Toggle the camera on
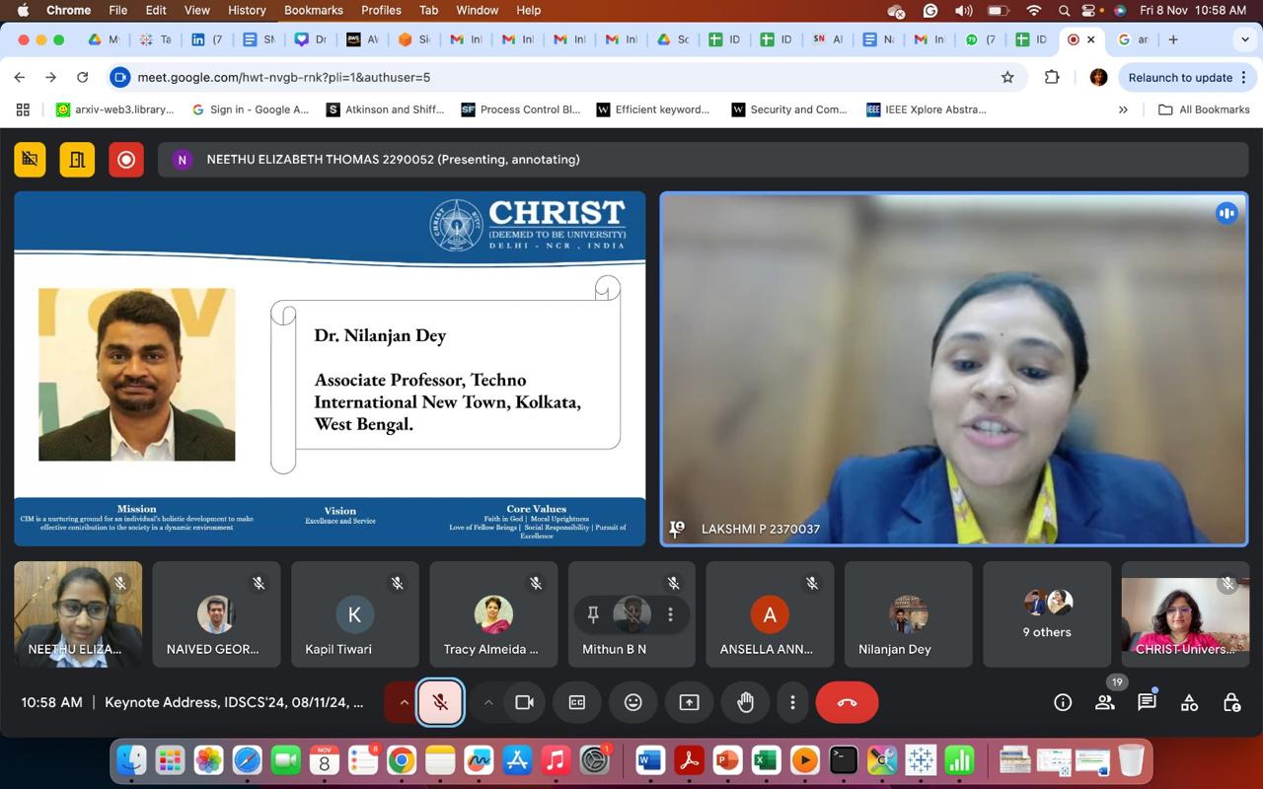 524,702
